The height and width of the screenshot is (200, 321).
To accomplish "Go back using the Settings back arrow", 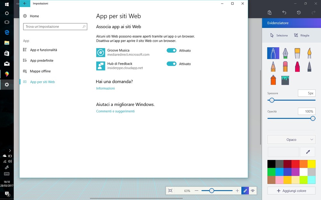I will click(25, 4).
